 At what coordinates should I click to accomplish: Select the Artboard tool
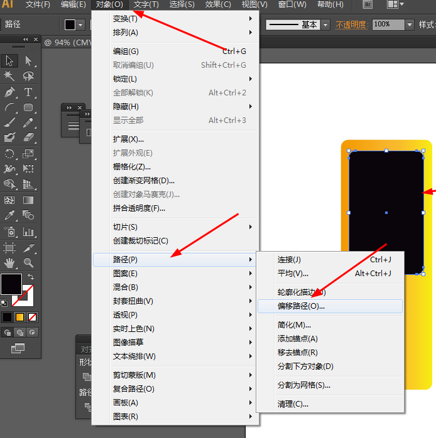9,247
